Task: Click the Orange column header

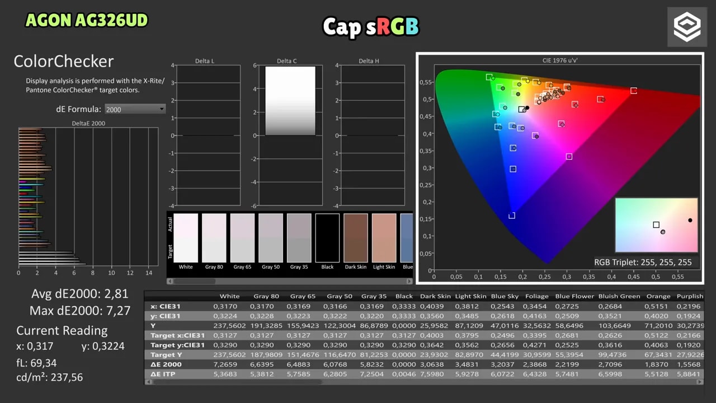Action: point(658,297)
